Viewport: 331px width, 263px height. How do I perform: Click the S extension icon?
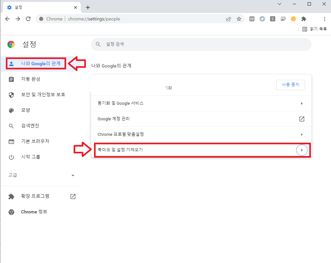273,19
